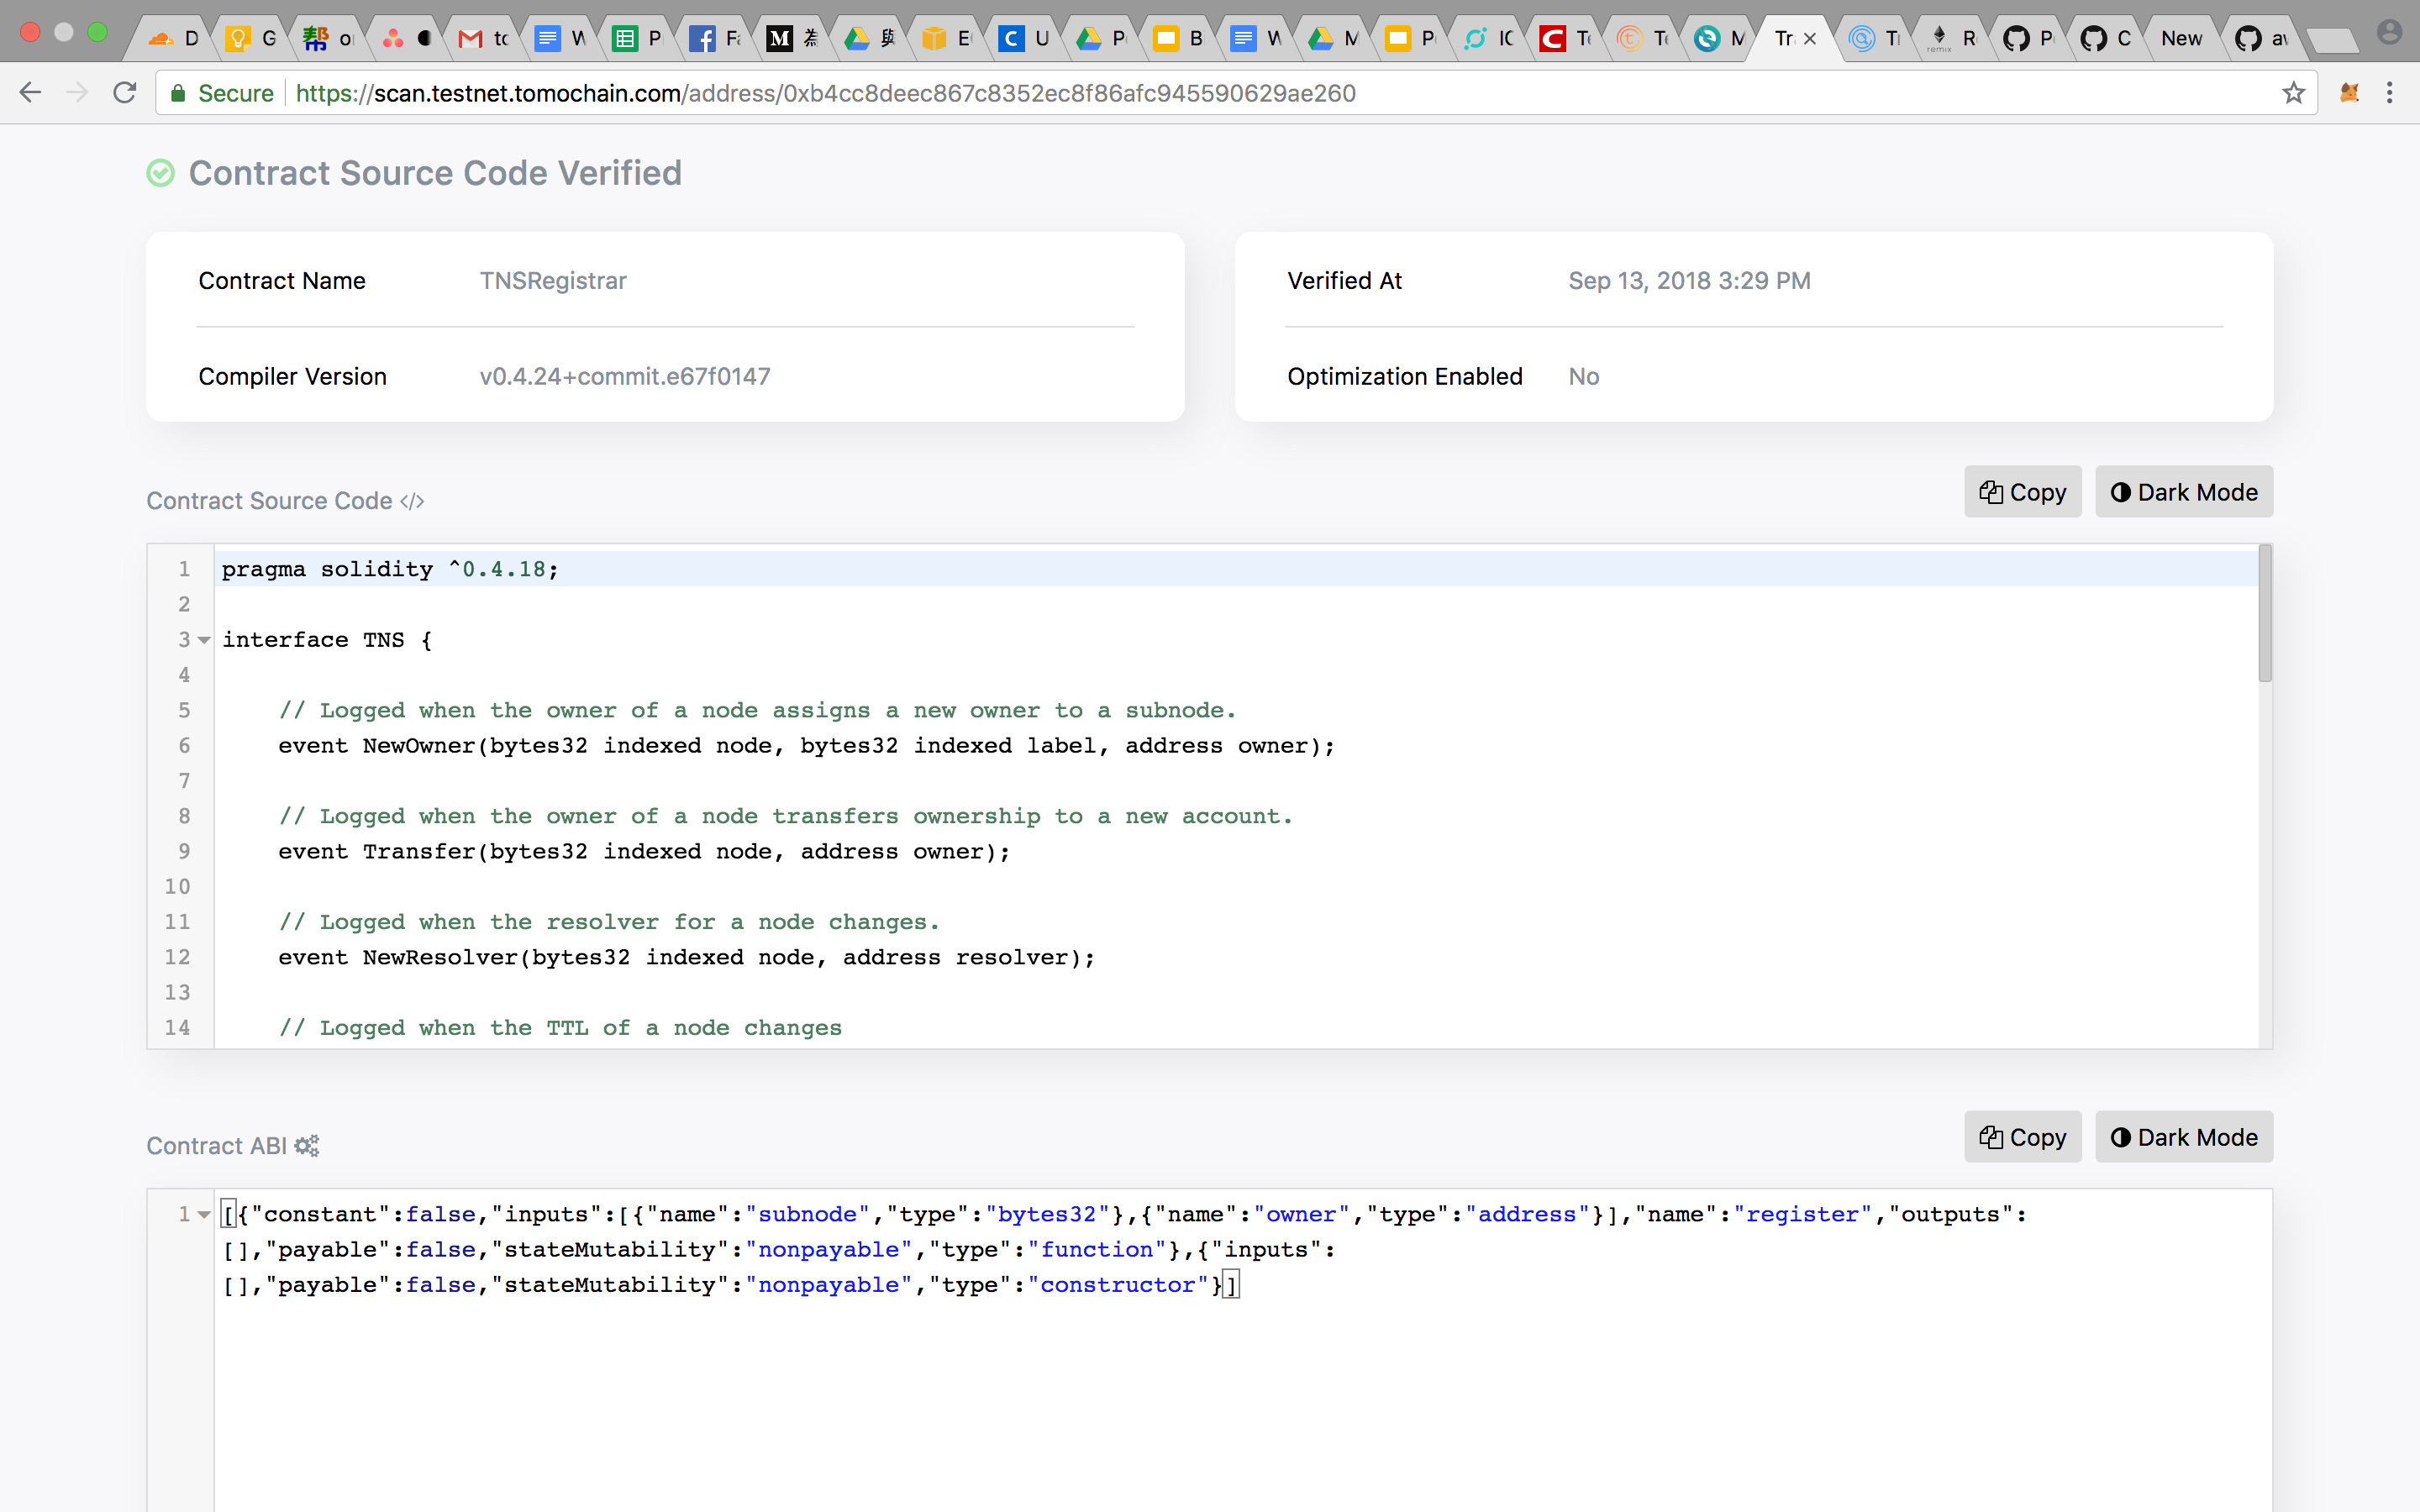Select the TNSRegistrar contract name
The height and width of the screenshot is (1512, 2420).
553,281
